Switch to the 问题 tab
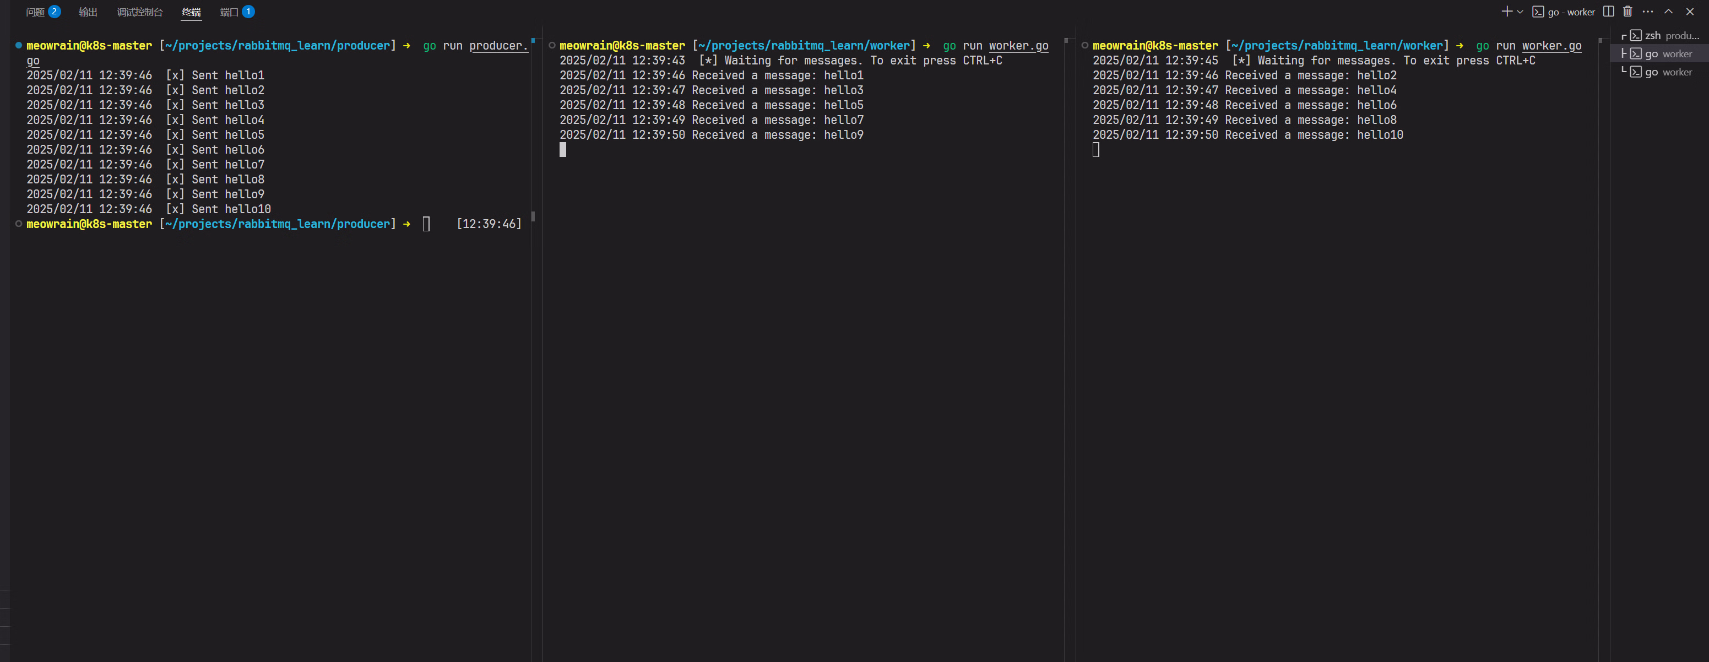The image size is (1709, 662). pos(35,12)
